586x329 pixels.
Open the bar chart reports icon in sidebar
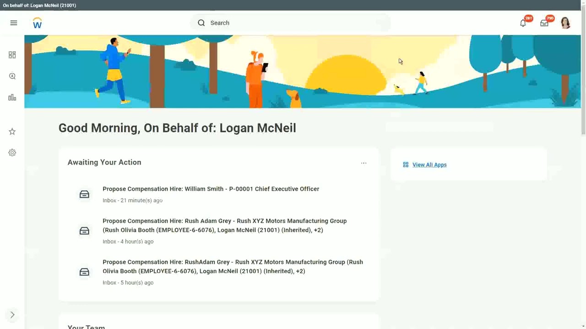click(x=12, y=97)
